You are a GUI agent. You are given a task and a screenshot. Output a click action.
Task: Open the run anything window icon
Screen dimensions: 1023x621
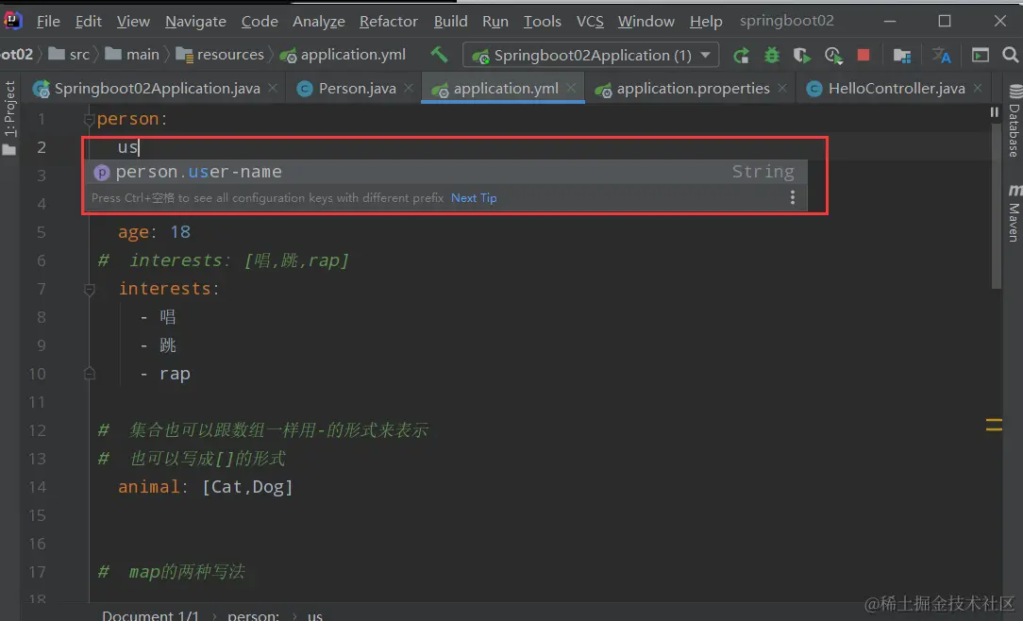[980, 56]
